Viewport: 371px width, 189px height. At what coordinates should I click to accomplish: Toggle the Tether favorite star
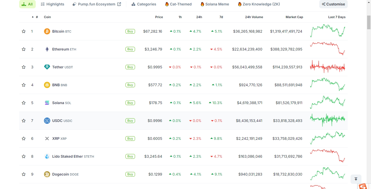click(24, 67)
